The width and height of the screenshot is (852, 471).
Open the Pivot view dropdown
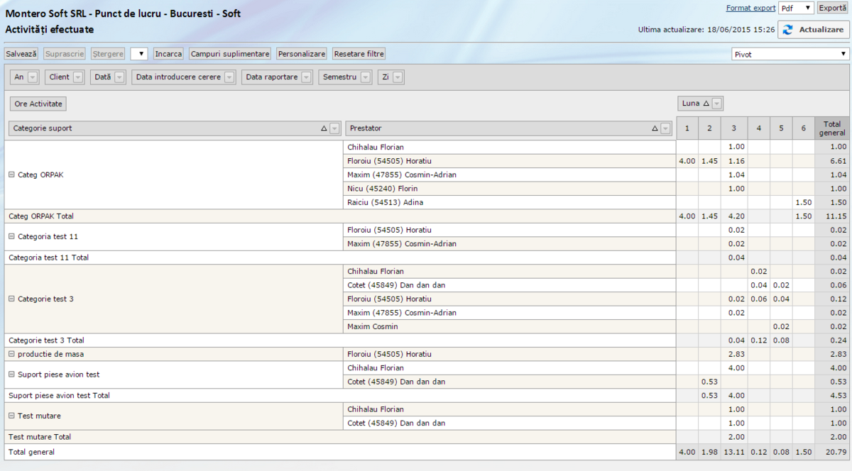(790, 54)
